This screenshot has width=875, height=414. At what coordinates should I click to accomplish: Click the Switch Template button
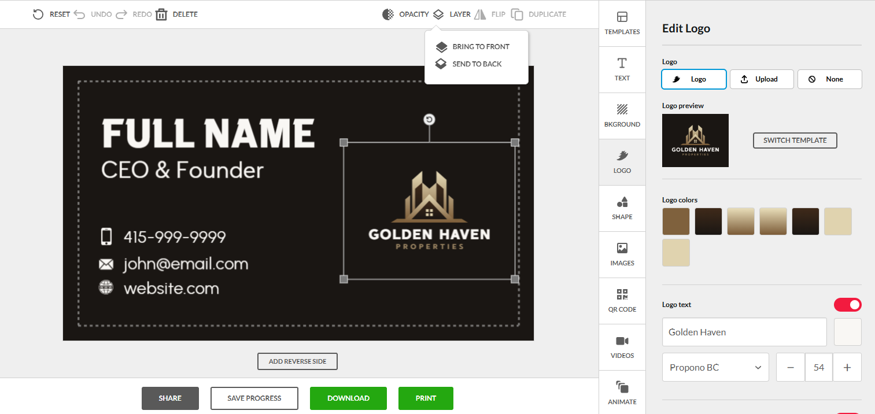(795, 141)
